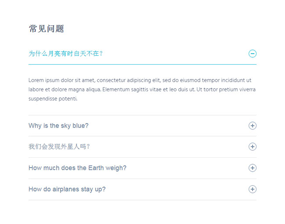Click "suspendisse potenti." on the answer's last line
This screenshot has width=285, height=224.
[x=53, y=99]
